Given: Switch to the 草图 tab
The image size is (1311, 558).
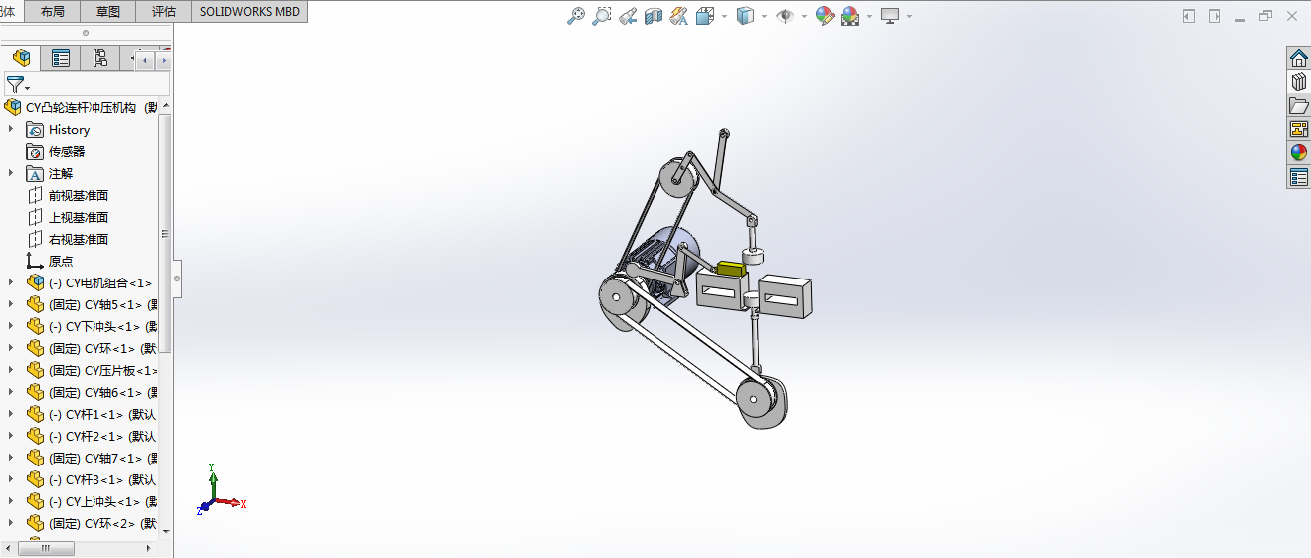Looking at the screenshot, I should (x=108, y=12).
